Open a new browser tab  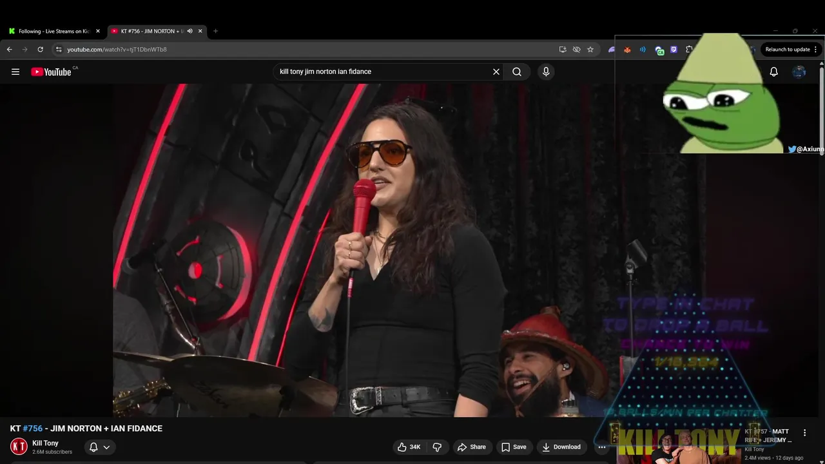215,31
